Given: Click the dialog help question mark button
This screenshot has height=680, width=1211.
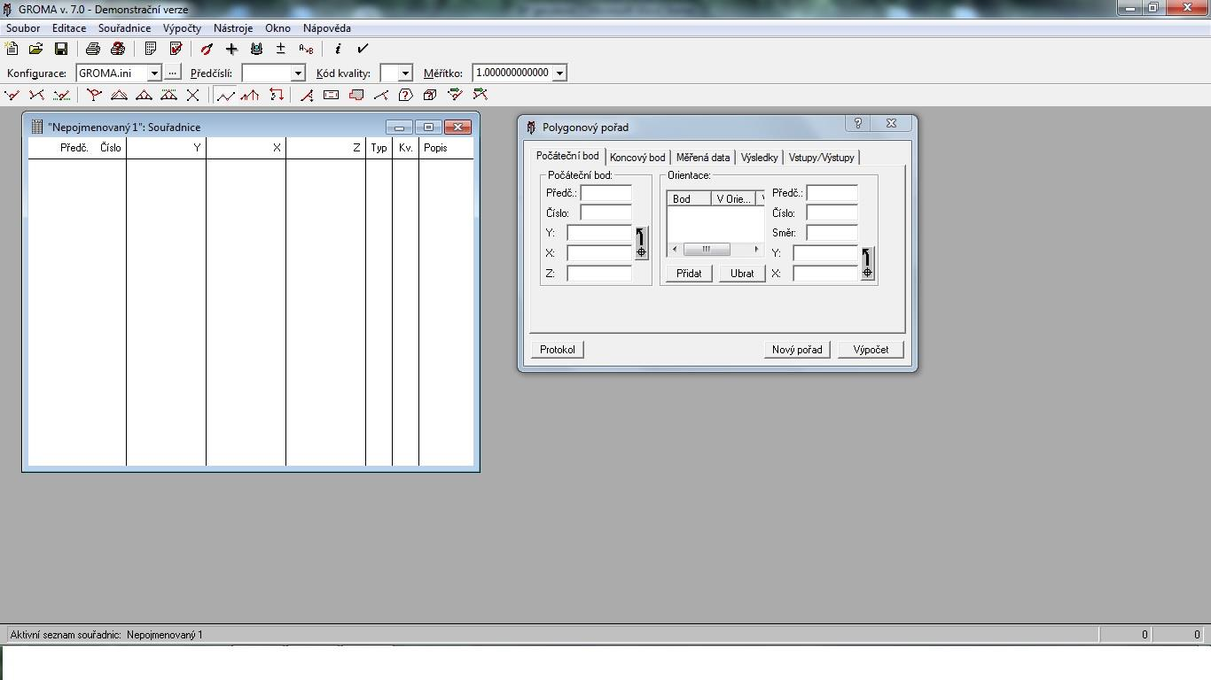Looking at the screenshot, I should point(857,124).
